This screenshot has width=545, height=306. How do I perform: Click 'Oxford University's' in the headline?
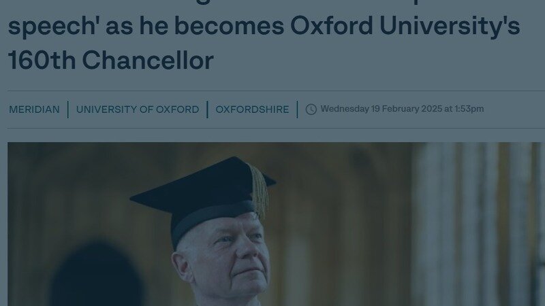(x=405, y=26)
